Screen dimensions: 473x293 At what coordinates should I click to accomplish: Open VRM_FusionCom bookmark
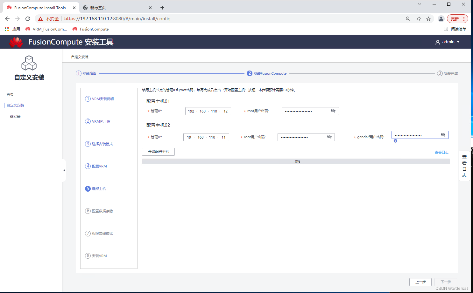(46, 29)
